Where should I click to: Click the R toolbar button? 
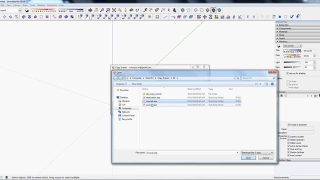pos(253,16)
